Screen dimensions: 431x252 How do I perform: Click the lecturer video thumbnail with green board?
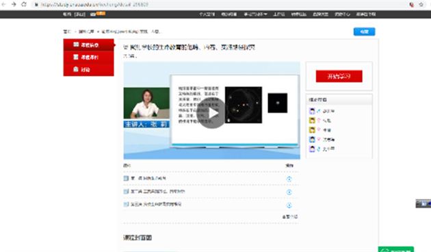point(146,103)
